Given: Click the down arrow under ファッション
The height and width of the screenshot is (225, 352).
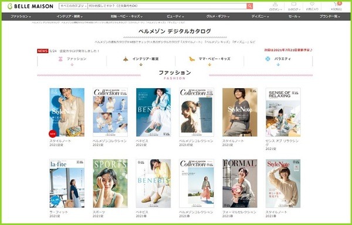Looking at the screenshot, I should click(72, 65).
